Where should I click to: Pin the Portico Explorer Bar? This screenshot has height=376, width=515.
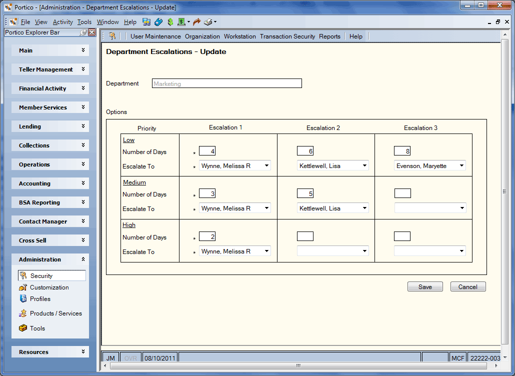[84, 32]
